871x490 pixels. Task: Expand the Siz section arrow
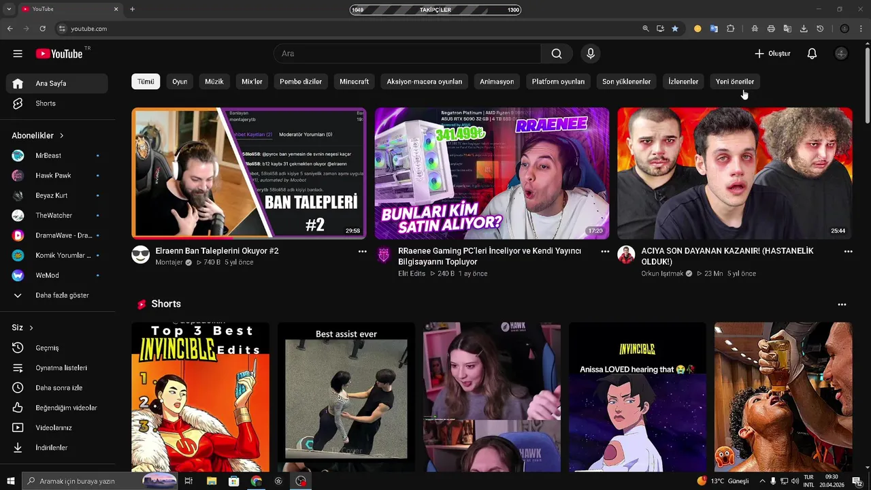point(31,328)
